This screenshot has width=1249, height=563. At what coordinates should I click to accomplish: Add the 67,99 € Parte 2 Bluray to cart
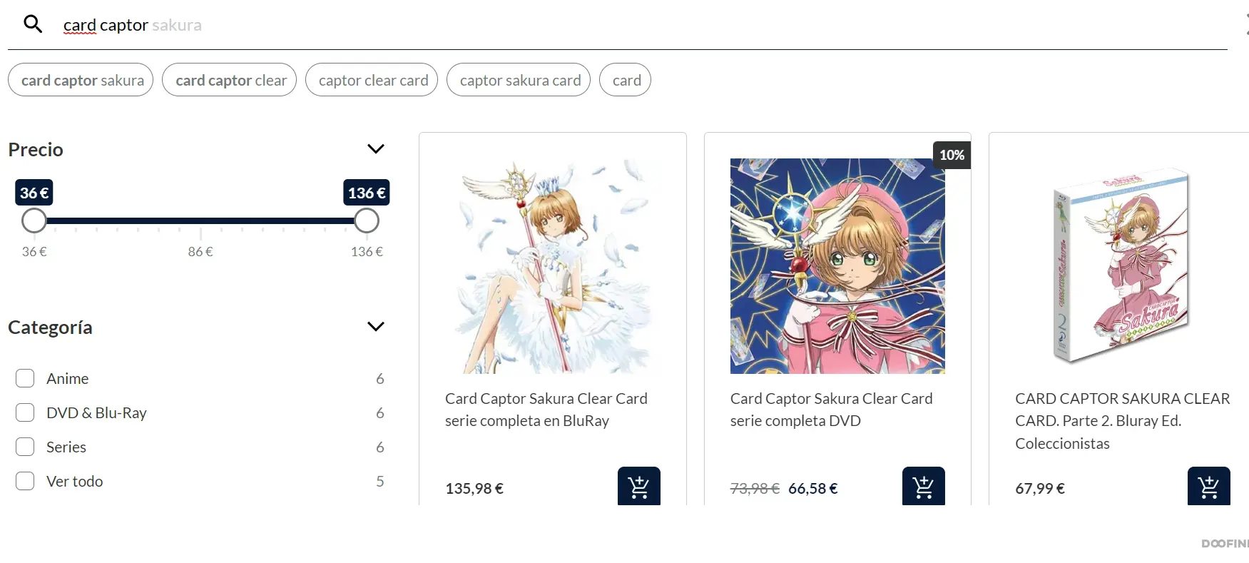(x=1208, y=486)
